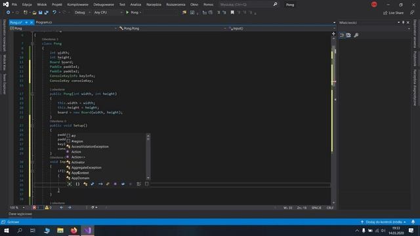The width and height of the screenshot is (420, 236).
Task: Open the Any CPU platform dropdown
Action: (108, 12)
